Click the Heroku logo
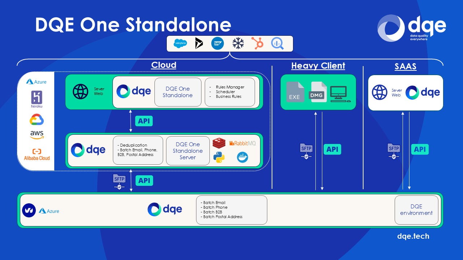 click(37, 99)
